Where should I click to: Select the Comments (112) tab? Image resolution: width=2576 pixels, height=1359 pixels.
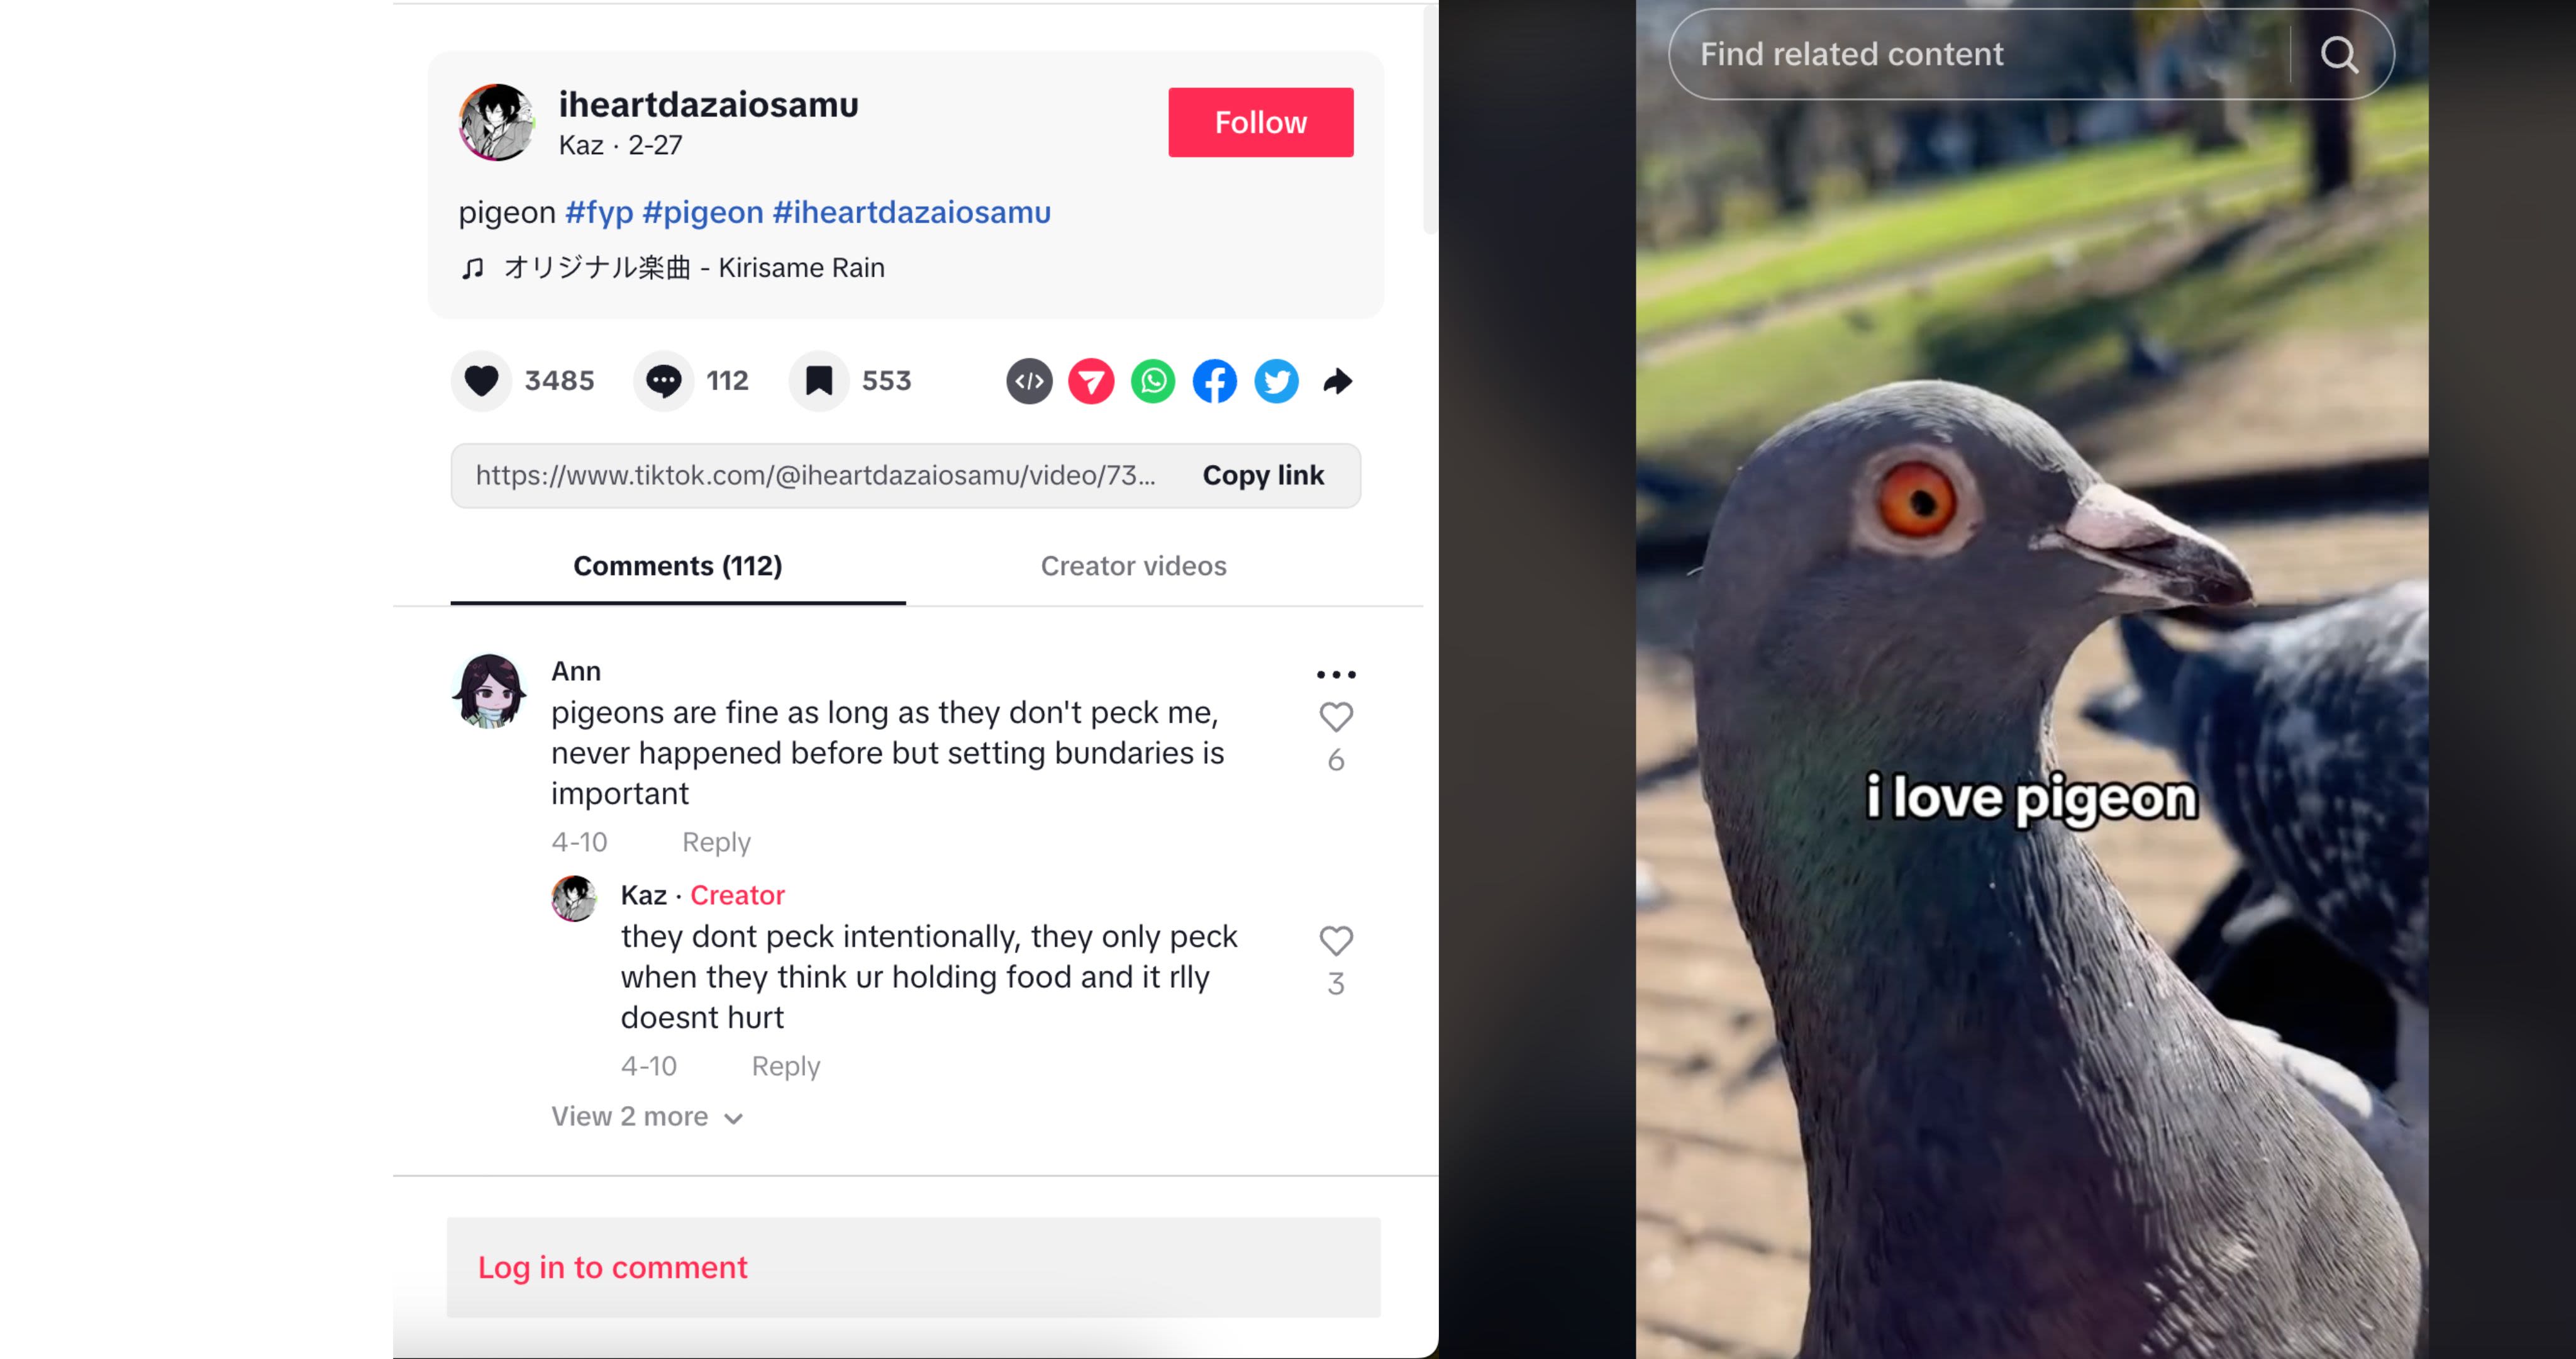pyautogui.click(x=678, y=566)
